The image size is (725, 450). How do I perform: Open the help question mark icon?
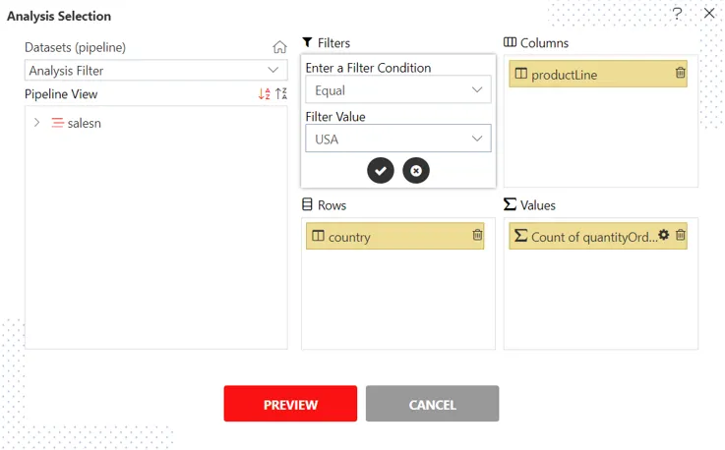pyautogui.click(x=677, y=13)
